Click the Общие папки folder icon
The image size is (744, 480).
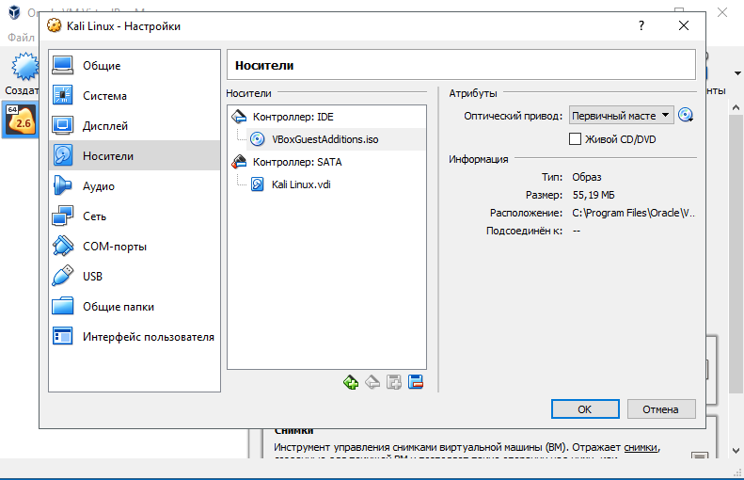[63, 306]
